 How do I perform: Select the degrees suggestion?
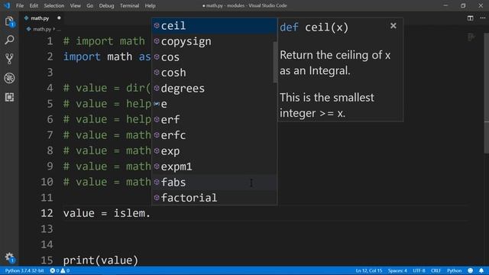(214, 89)
